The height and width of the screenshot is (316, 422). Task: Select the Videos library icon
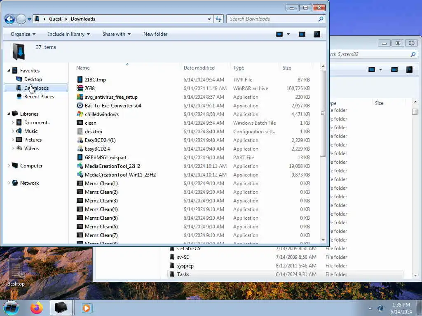(19, 148)
